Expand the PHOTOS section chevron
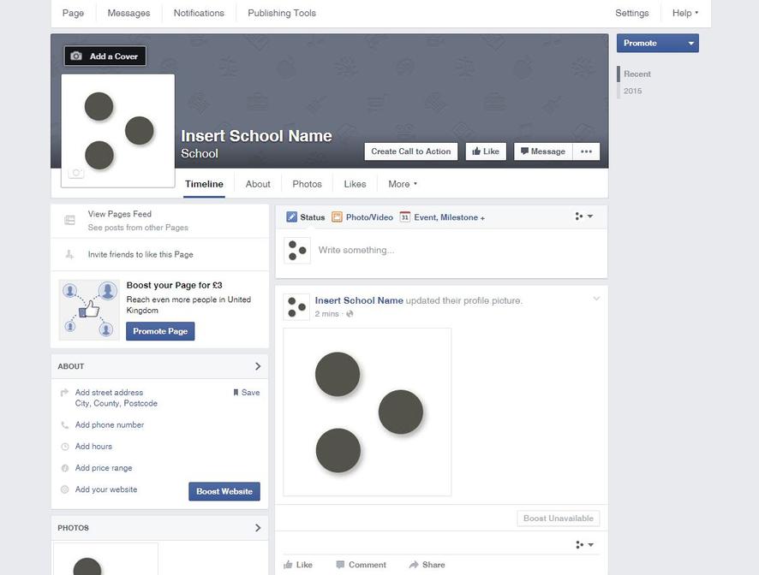The image size is (759, 575). (x=258, y=528)
